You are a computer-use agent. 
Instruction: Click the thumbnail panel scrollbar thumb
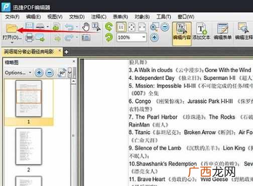(73, 136)
